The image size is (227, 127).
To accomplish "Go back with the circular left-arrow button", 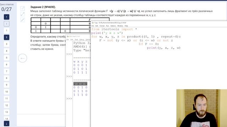I will pyautogui.click(x=22, y=58).
